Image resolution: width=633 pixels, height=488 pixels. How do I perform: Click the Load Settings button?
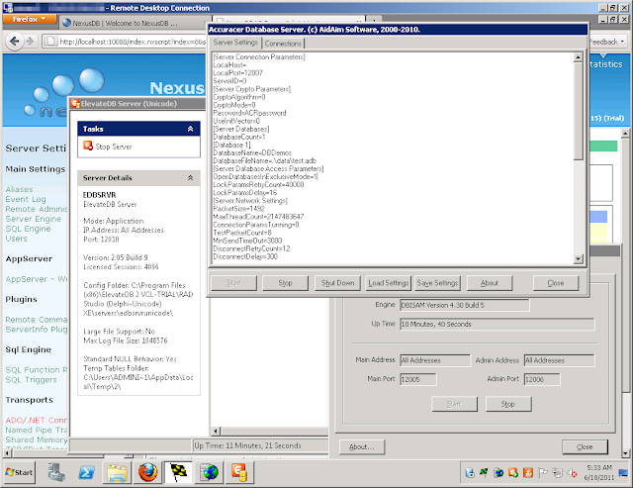coord(389,283)
